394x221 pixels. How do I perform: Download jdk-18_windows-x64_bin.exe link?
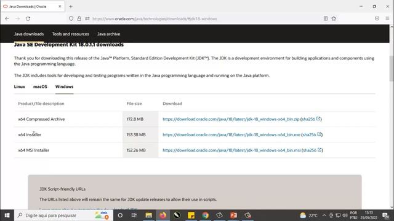click(x=231, y=134)
